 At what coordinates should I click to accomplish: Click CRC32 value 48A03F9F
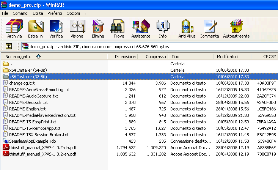click(x=267, y=83)
